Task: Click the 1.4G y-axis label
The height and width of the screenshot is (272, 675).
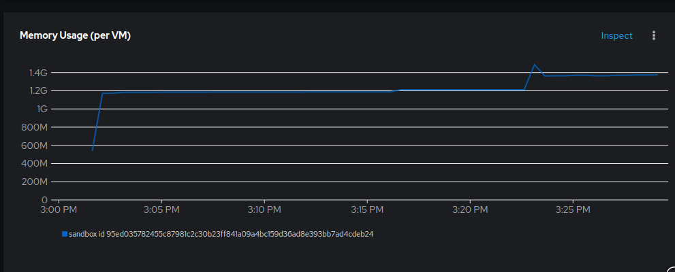Action: [x=38, y=73]
